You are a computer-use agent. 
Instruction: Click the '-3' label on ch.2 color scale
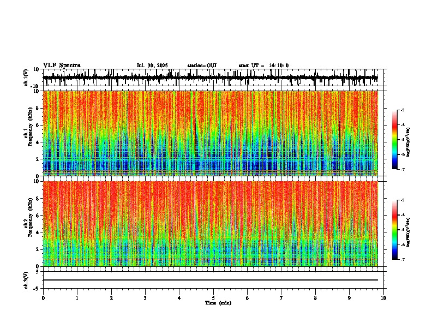coord(403,200)
